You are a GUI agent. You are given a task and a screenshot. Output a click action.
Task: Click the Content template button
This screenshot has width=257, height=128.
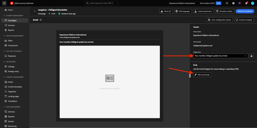pos(244,20)
